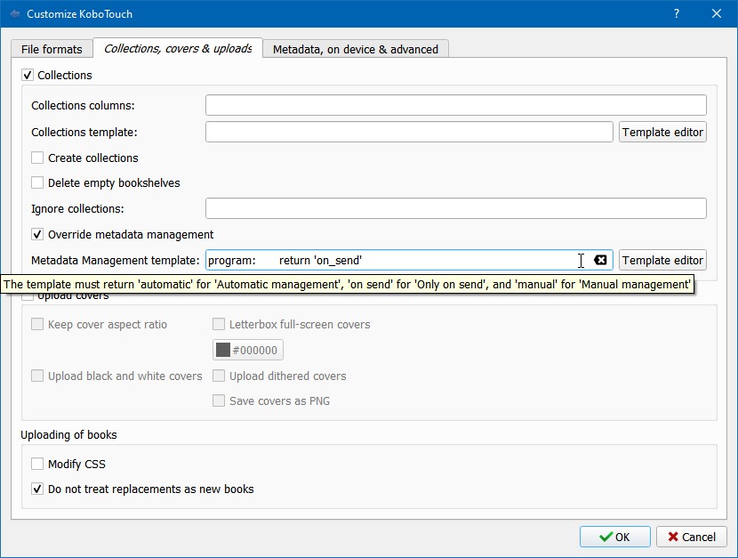Click the Cancel button
The width and height of the screenshot is (738, 558).
click(x=691, y=537)
